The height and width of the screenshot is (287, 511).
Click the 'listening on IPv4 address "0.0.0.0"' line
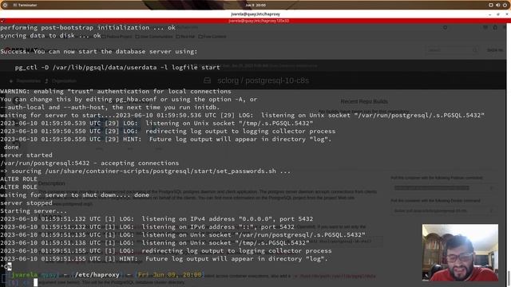click(x=156, y=219)
